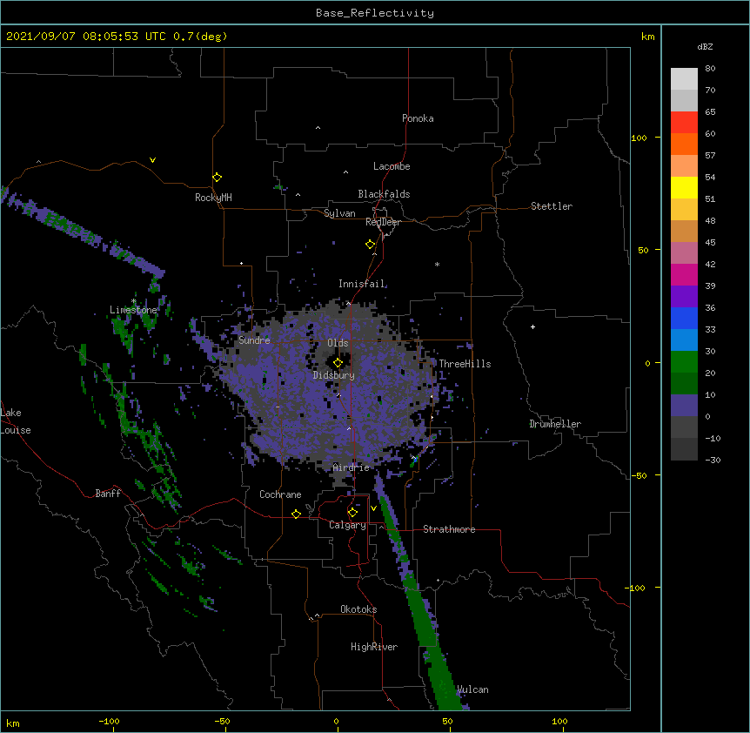Screen dimensions: 750x733
Task: Click the Innisfail city label
Action: click(361, 284)
